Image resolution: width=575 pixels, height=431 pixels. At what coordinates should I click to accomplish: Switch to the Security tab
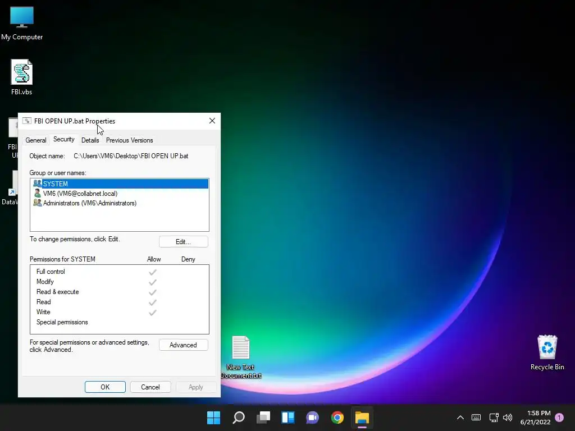click(64, 139)
